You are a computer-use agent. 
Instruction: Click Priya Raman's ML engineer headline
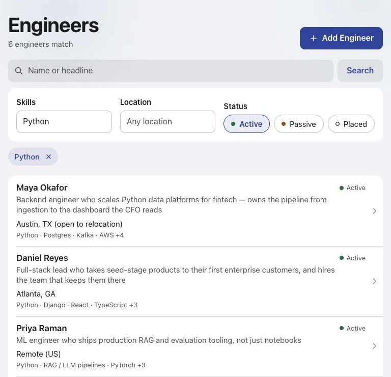(159, 340)
